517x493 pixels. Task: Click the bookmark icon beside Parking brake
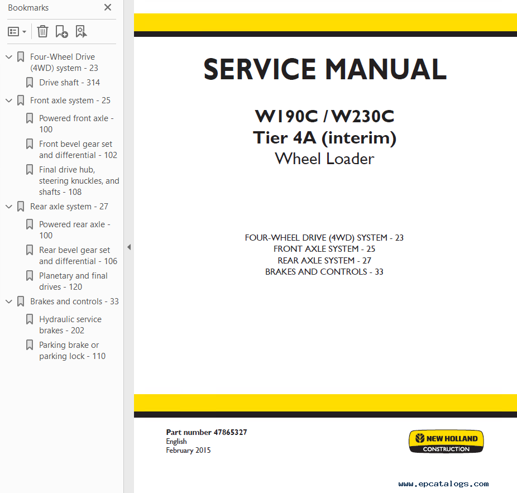pos(30,345)
